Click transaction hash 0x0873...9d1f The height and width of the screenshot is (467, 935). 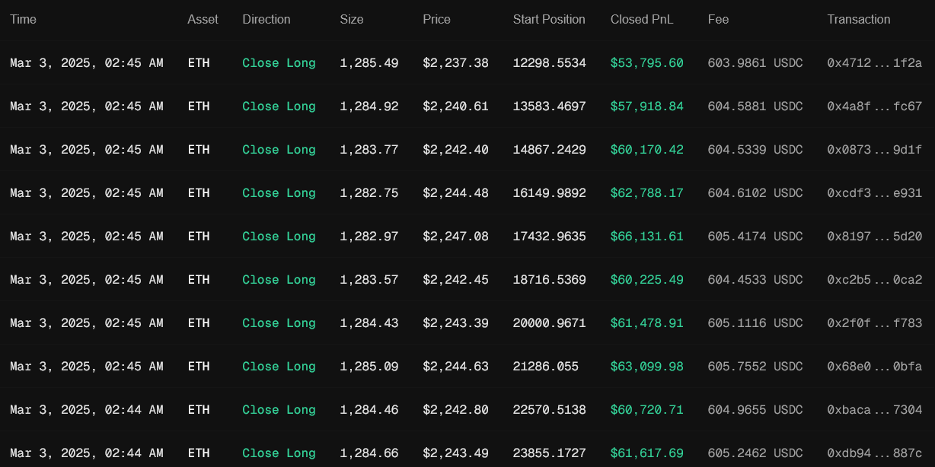874,150
